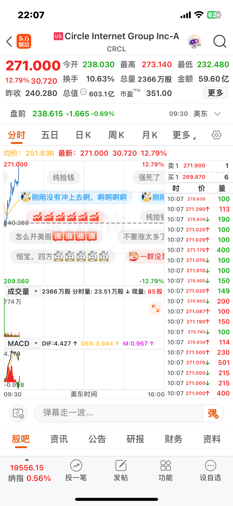233x506 pixels.
Task: Select the 股吧 tab
Action: 21,439
